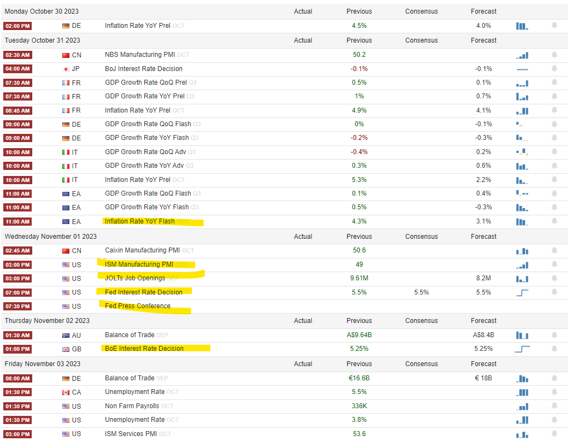
Task: Set an alert bell on NBS Manufacturing PMI
Action: (x=554, y=55)
